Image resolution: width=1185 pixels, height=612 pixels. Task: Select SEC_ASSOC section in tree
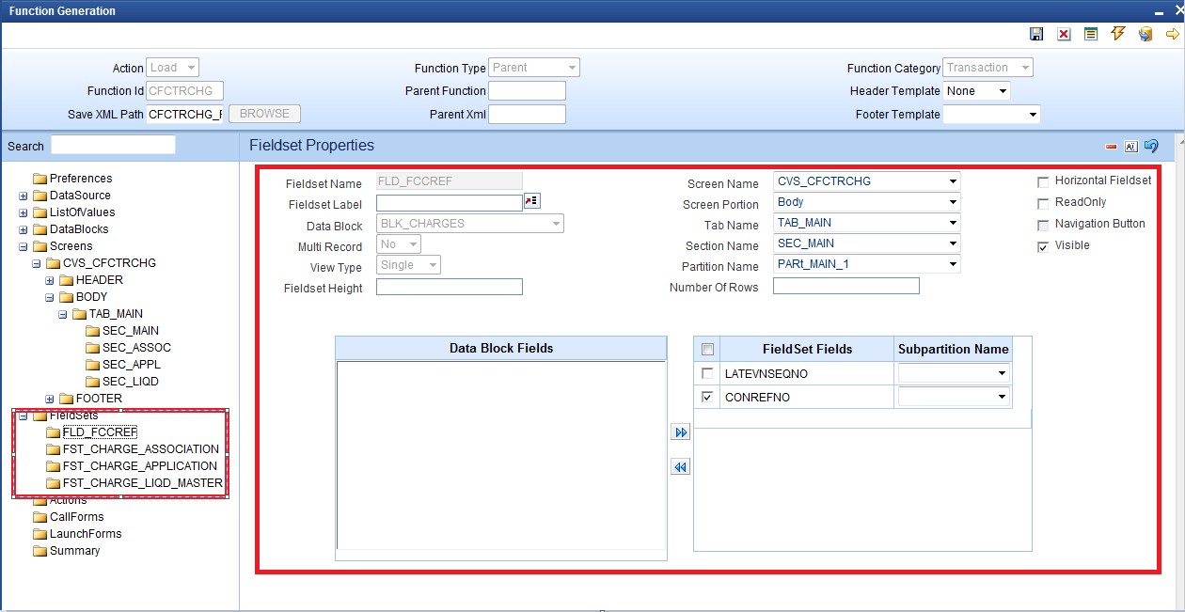coord(136,348)
